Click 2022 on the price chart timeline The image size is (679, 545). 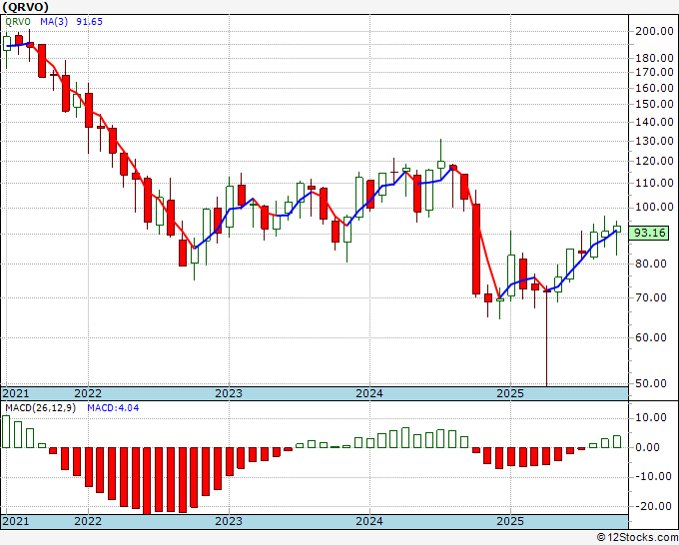point(88,394)
